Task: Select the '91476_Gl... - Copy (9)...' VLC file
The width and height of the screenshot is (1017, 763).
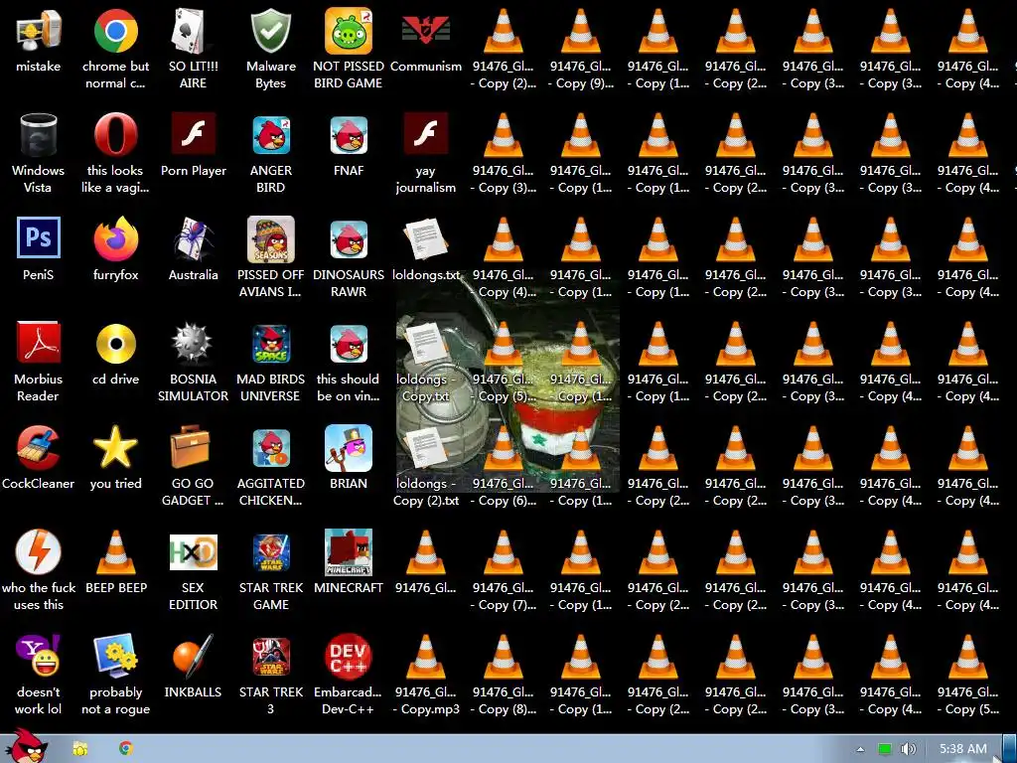Action: [580, 31]
